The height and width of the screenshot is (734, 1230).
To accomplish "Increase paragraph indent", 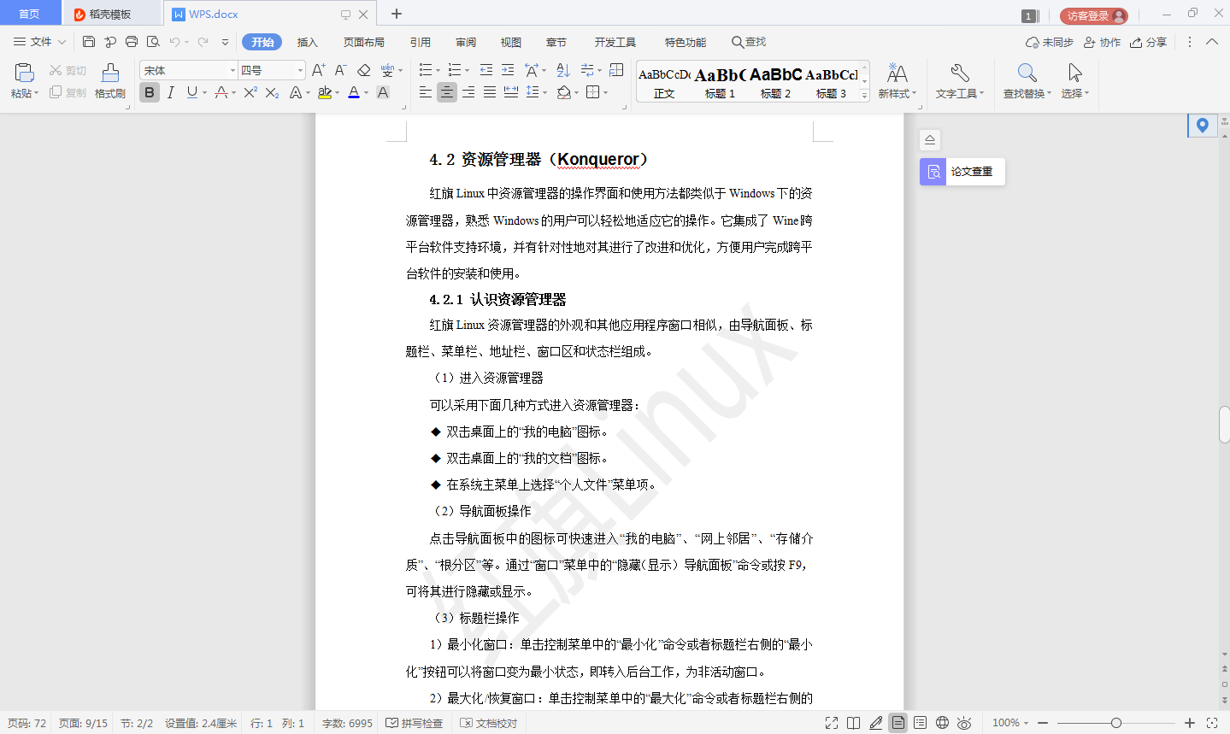I will point(508,70).
